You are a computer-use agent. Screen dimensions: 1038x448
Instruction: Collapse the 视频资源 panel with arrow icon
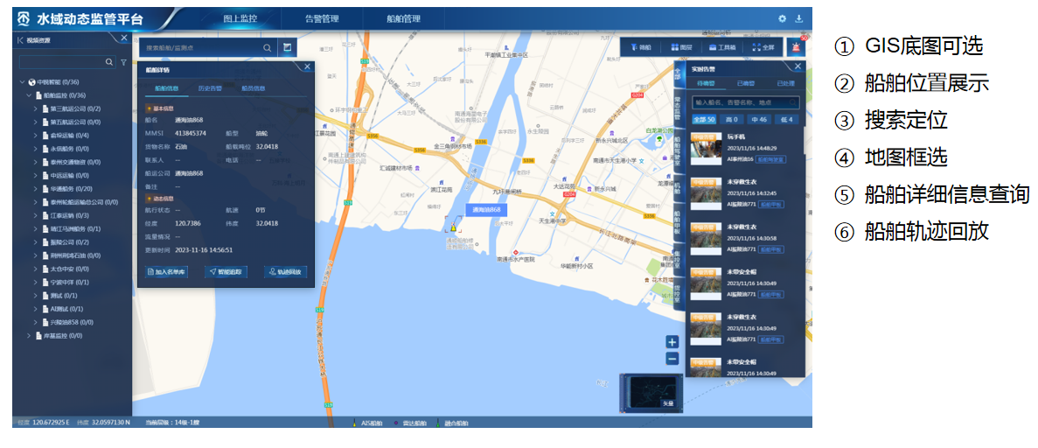tap(19, 39)
